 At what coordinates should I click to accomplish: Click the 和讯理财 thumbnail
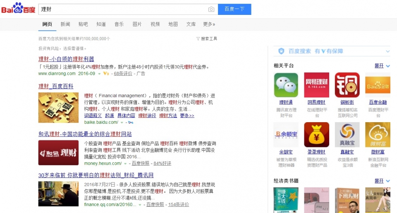pos(58,153)
